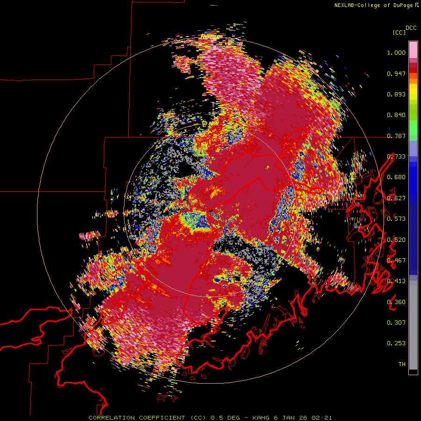Click the DCC label above the color bar

coord(411,28)
